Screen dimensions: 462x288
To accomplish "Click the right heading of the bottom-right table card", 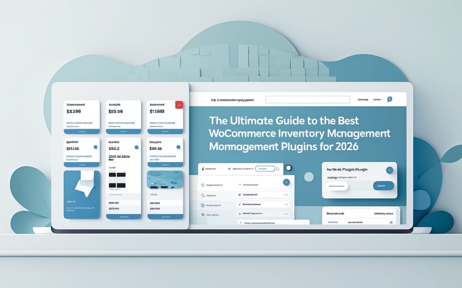I will (384, 214).
